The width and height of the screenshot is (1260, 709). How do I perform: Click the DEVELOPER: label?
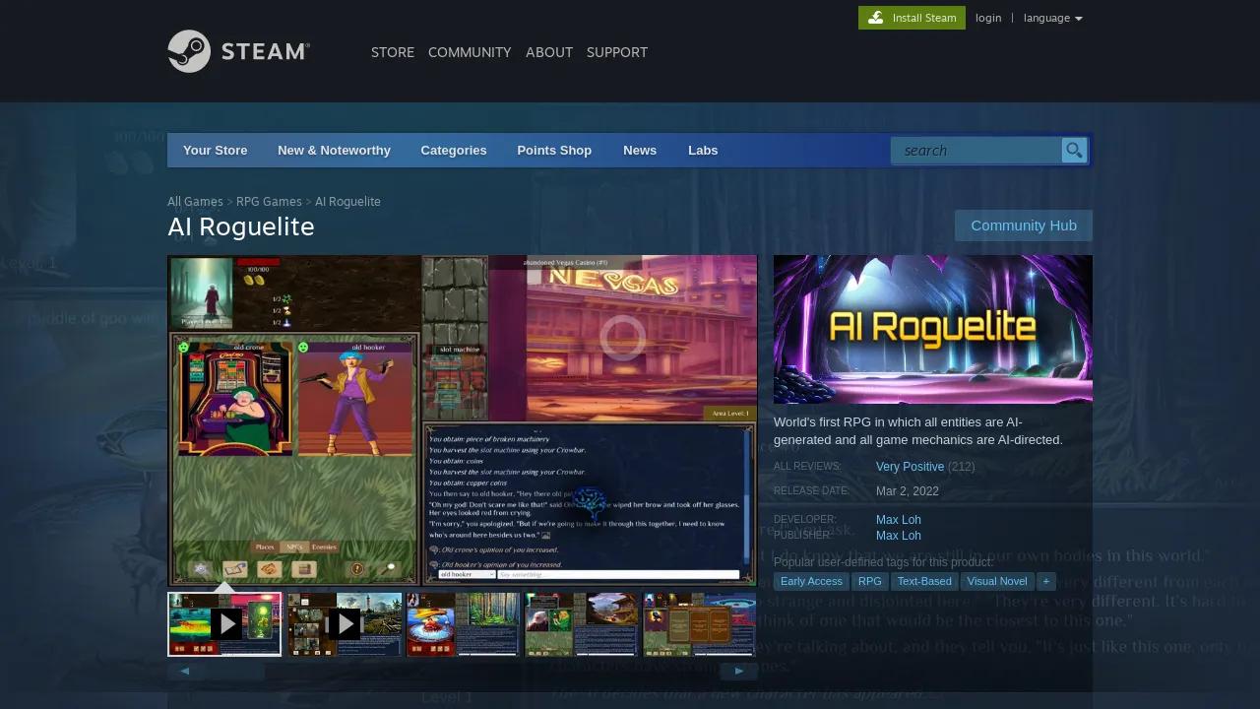tap(805, 520)
